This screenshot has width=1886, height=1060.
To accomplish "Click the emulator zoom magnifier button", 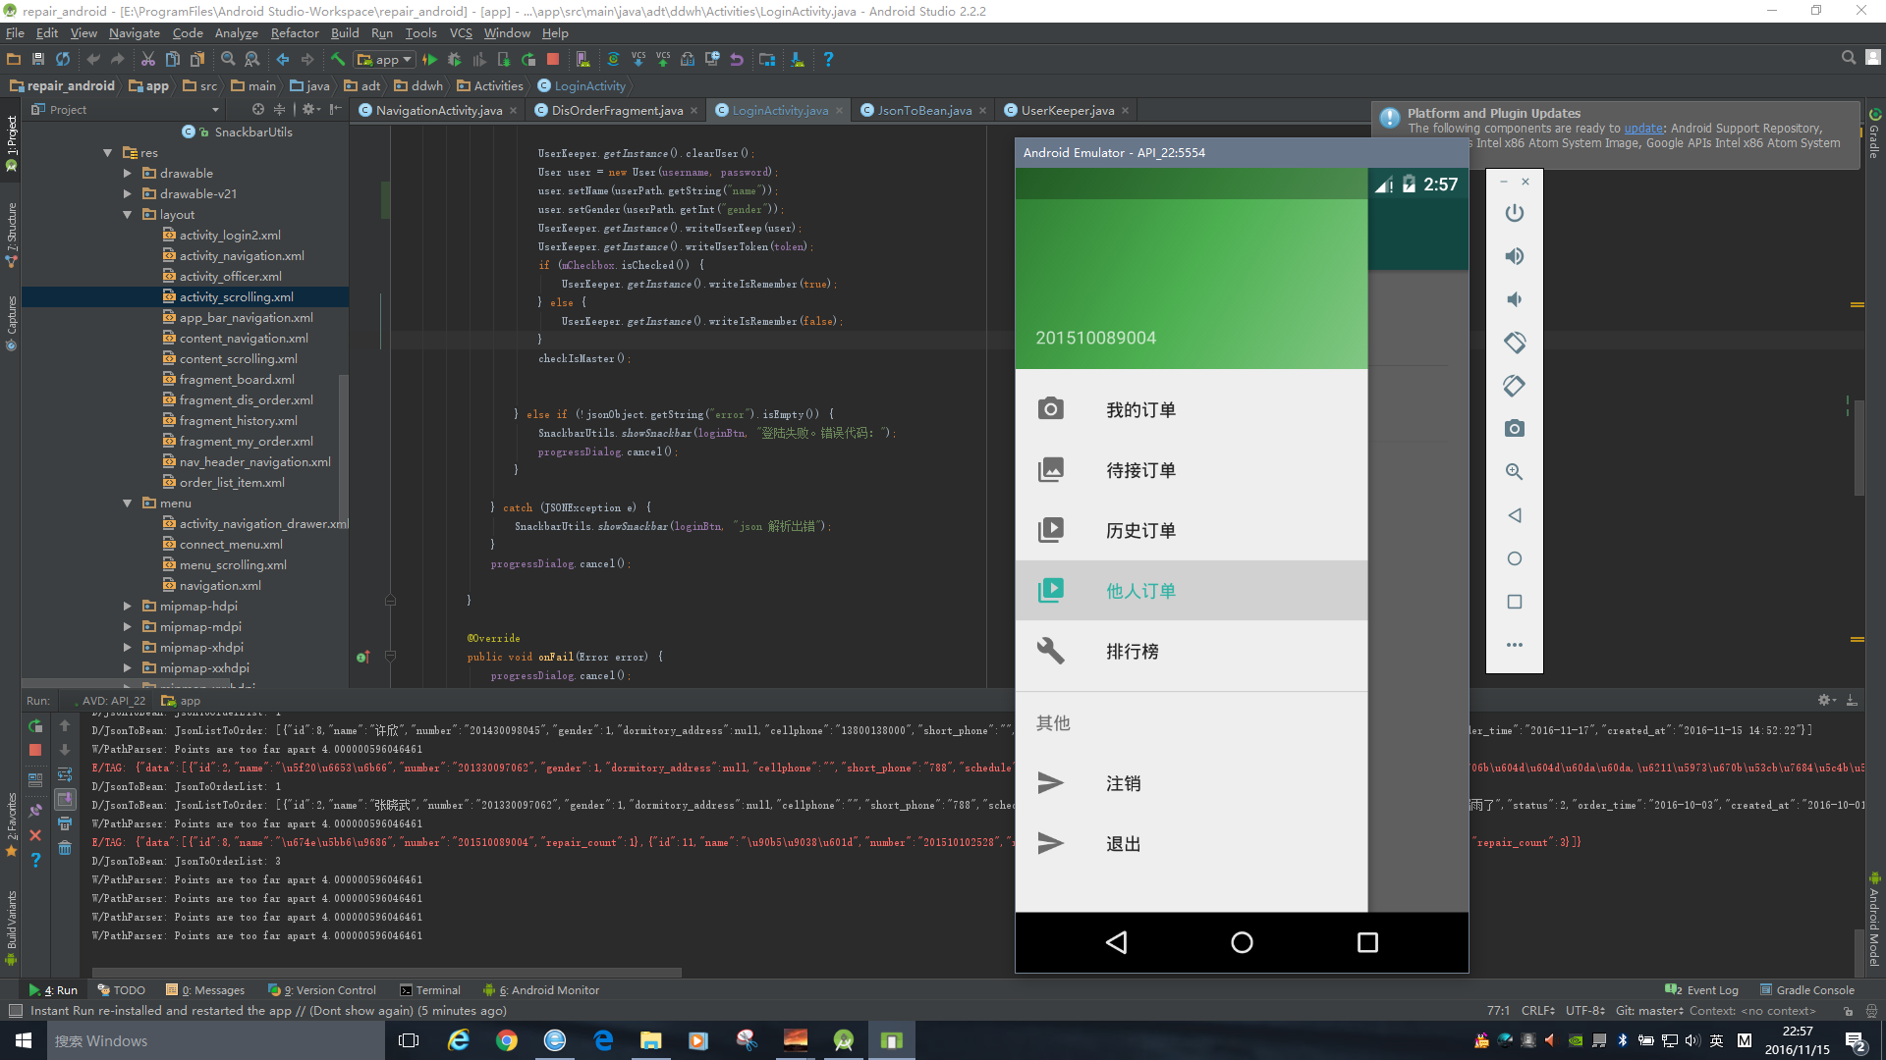I will 1514,472.
